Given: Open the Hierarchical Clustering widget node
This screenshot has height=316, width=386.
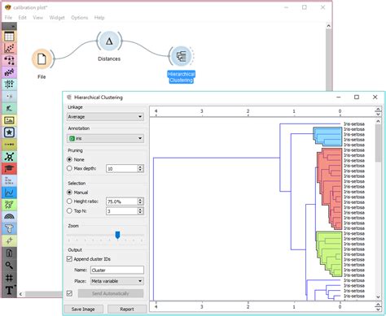Looking at the screenshot, I should click(x=181, y=56).
